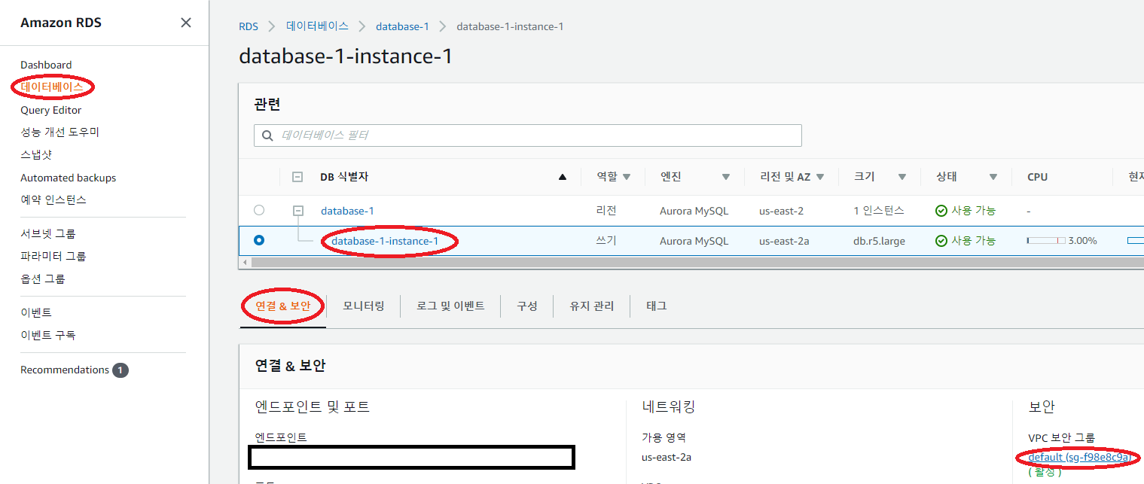Open 파라미터 그룹 in the sidebar
Image resolution: width=1144 pixels, height=484 pixels.
tap(53, 257)
